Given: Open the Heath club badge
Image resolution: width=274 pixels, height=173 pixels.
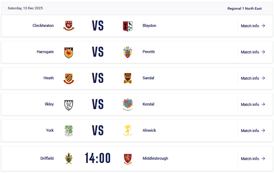Looking at the screenshot, I should (69, 78).
